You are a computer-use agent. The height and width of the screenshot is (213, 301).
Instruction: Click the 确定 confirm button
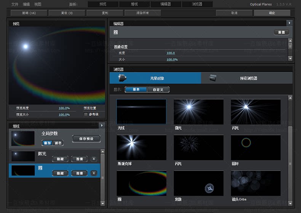click(272, 13)
